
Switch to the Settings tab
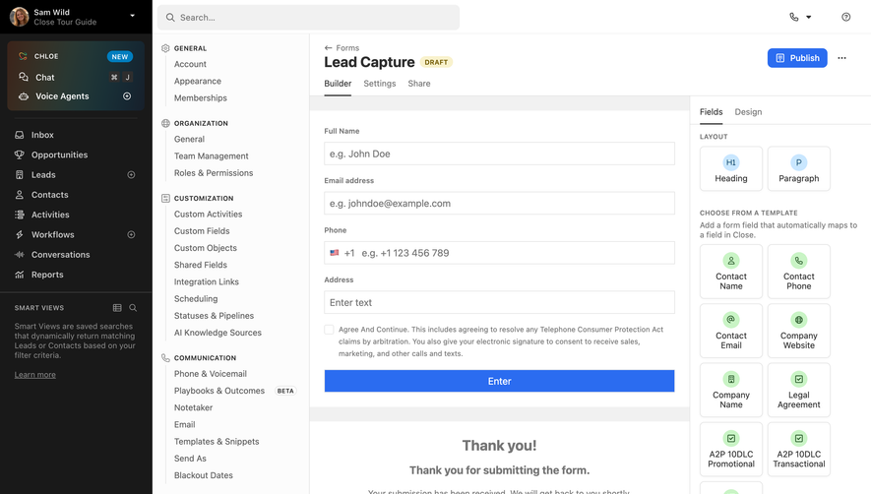tap(380, 84)
